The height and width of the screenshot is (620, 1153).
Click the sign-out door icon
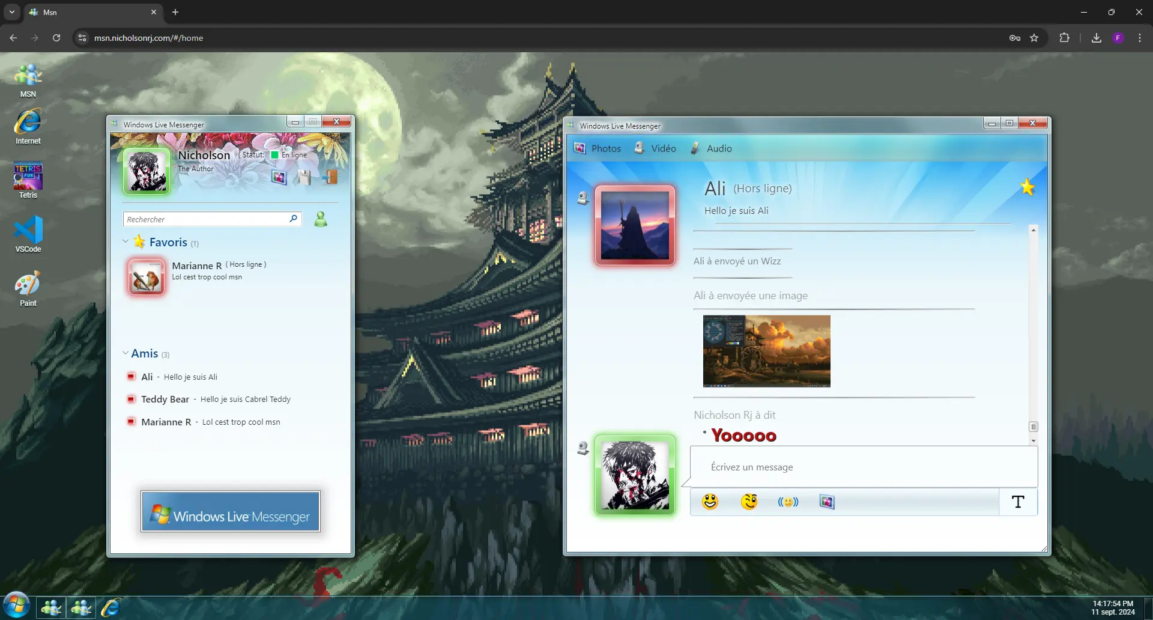pos(330,177)
